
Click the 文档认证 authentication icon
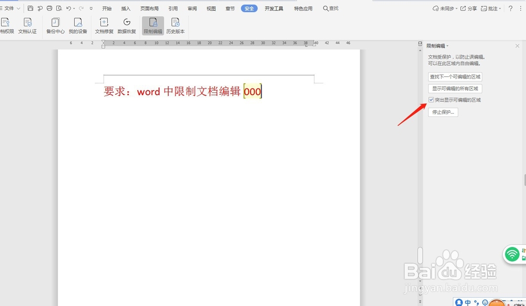click(x=27, y=25)
